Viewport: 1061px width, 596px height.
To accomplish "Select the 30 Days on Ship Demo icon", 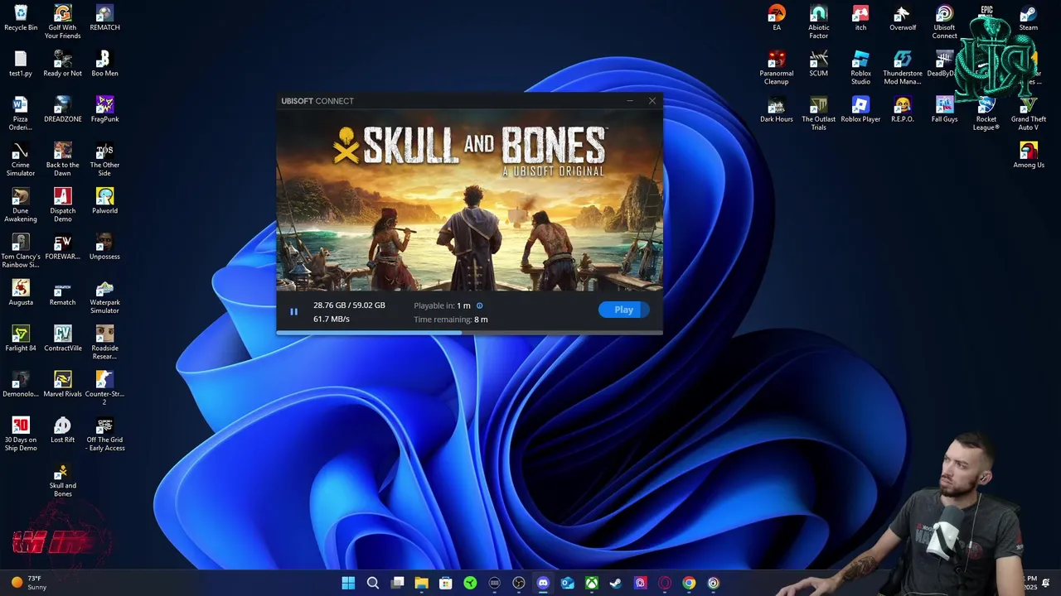I will click(x=21, y=434).
